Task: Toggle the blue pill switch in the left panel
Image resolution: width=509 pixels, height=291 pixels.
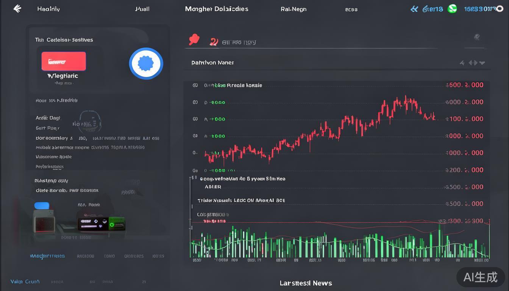Action: click(x=42, y=206)
